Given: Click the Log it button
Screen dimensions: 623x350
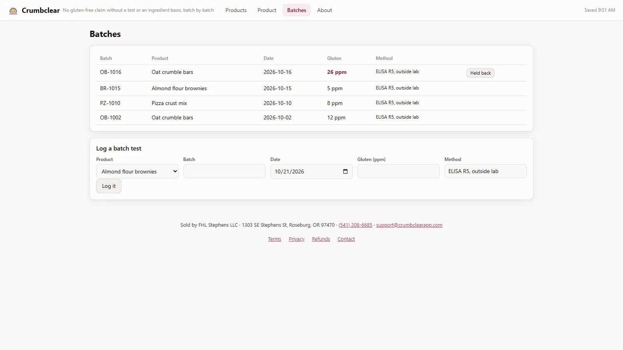Looking at the screenshot, I should tap(109, 186).
